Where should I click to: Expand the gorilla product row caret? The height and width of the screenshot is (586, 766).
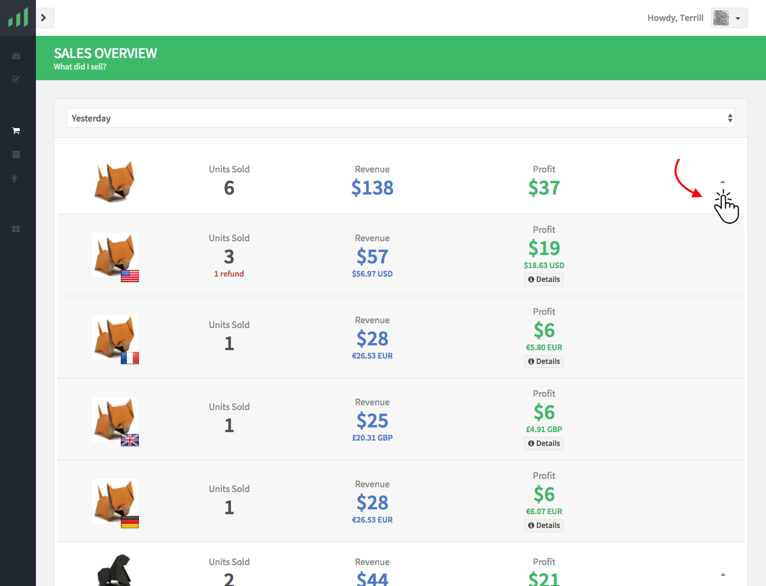click(723, 575)
